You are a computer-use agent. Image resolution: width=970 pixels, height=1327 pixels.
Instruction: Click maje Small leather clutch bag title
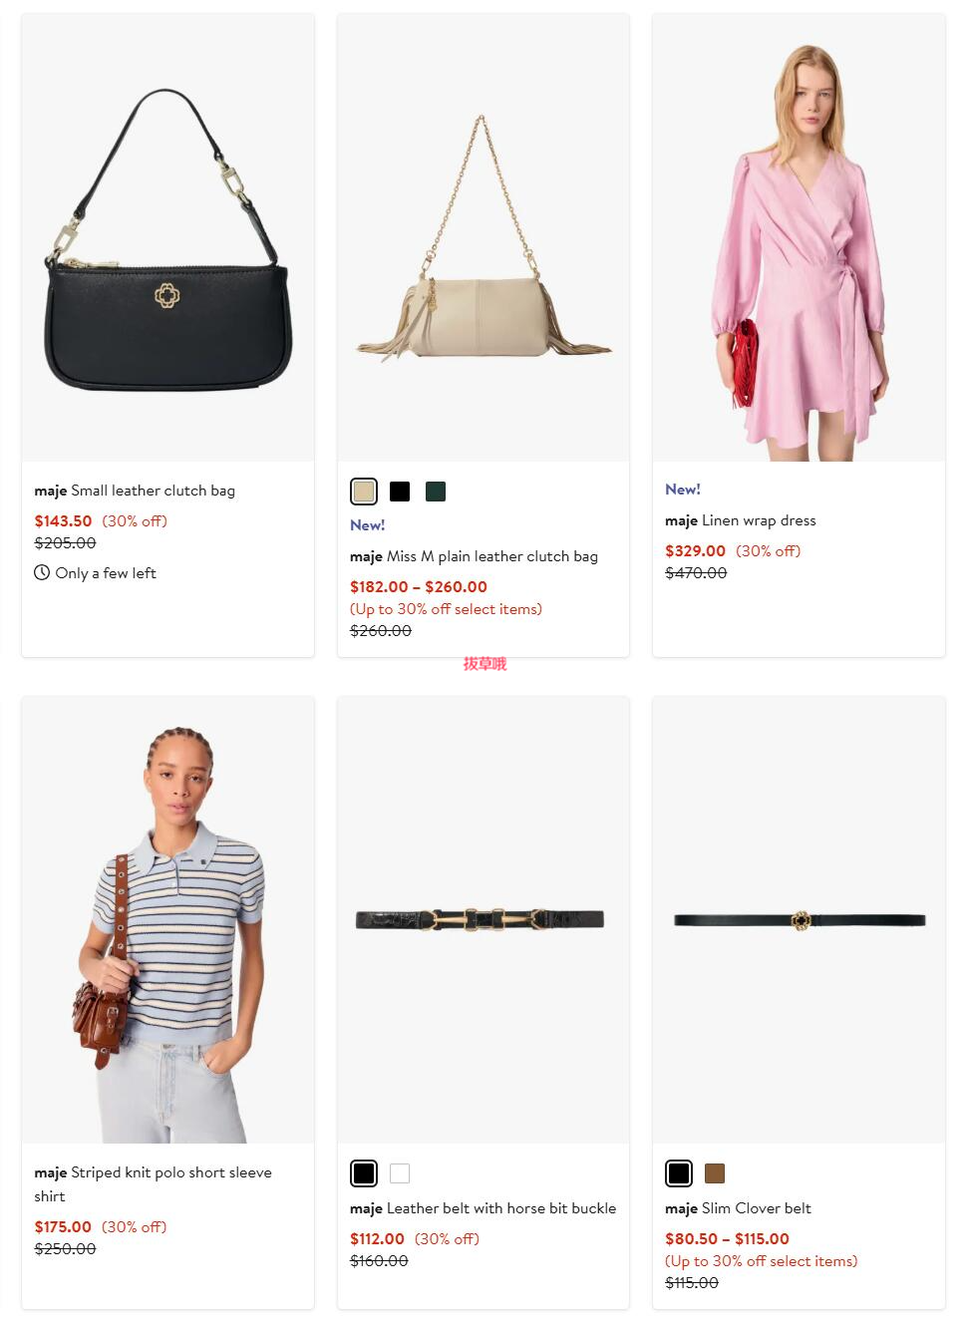pos(135,491)
